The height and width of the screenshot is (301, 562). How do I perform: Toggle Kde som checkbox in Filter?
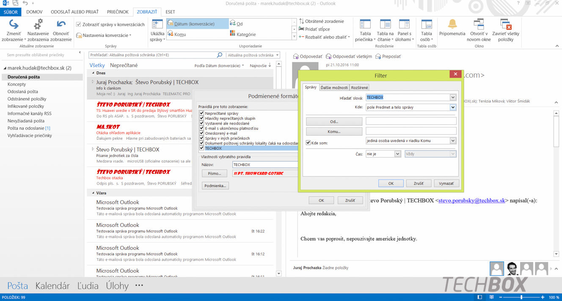(x=309, y=143)
